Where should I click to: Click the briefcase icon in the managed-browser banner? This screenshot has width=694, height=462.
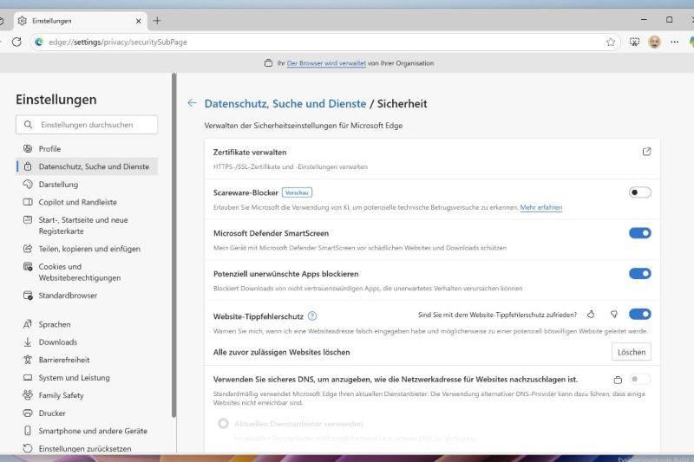pos(268,63)
